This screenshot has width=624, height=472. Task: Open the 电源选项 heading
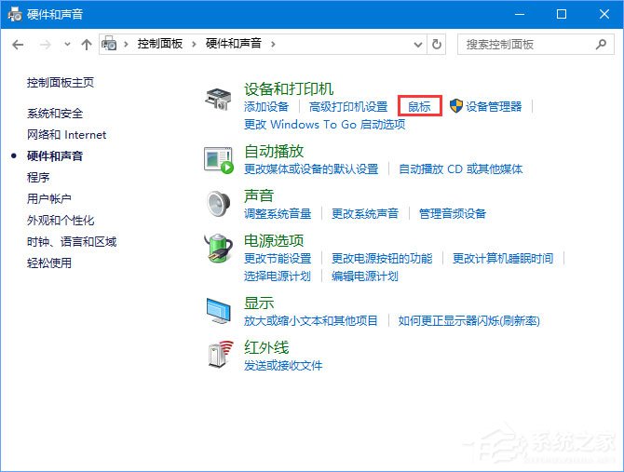coord(274,240)
